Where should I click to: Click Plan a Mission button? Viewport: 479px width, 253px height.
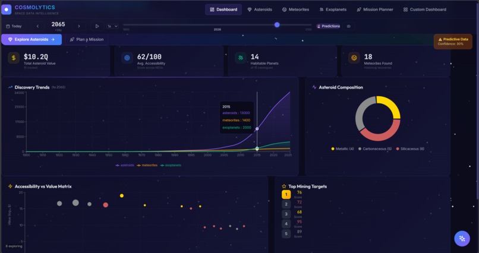pos(86,39)
